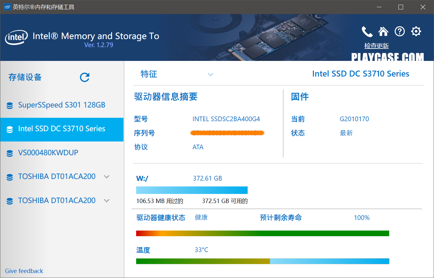Click the Ver. 1.2.79 version text

tap(99, 45)
